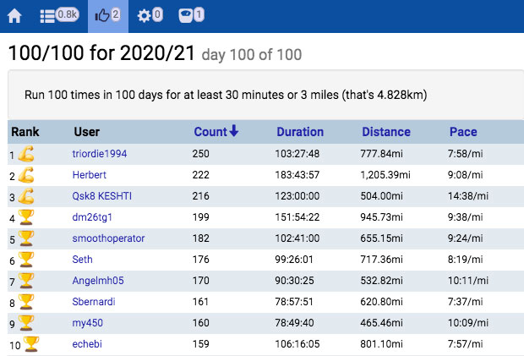Open the list feed with 0.8k badge

point(58,14)
